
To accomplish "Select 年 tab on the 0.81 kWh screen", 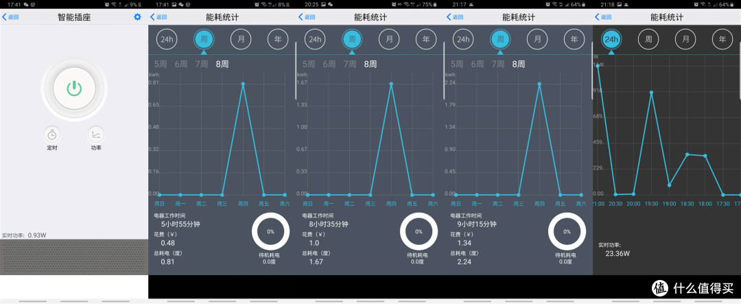I will coord(278,39).
